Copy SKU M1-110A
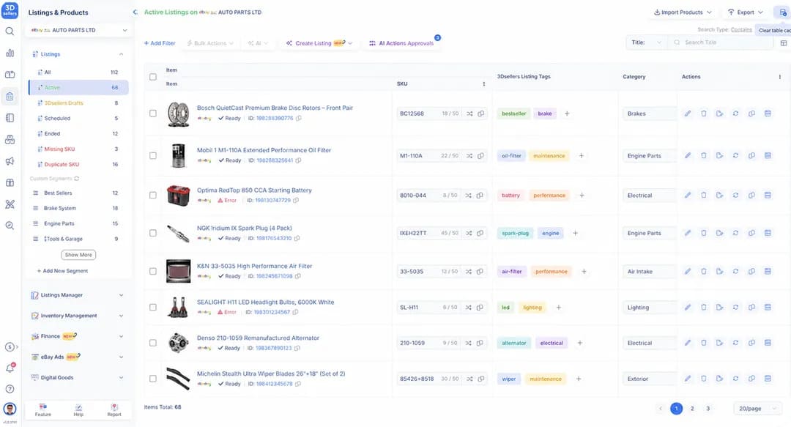The height and width of the screenshot is (427, 791). coord(480,155)
